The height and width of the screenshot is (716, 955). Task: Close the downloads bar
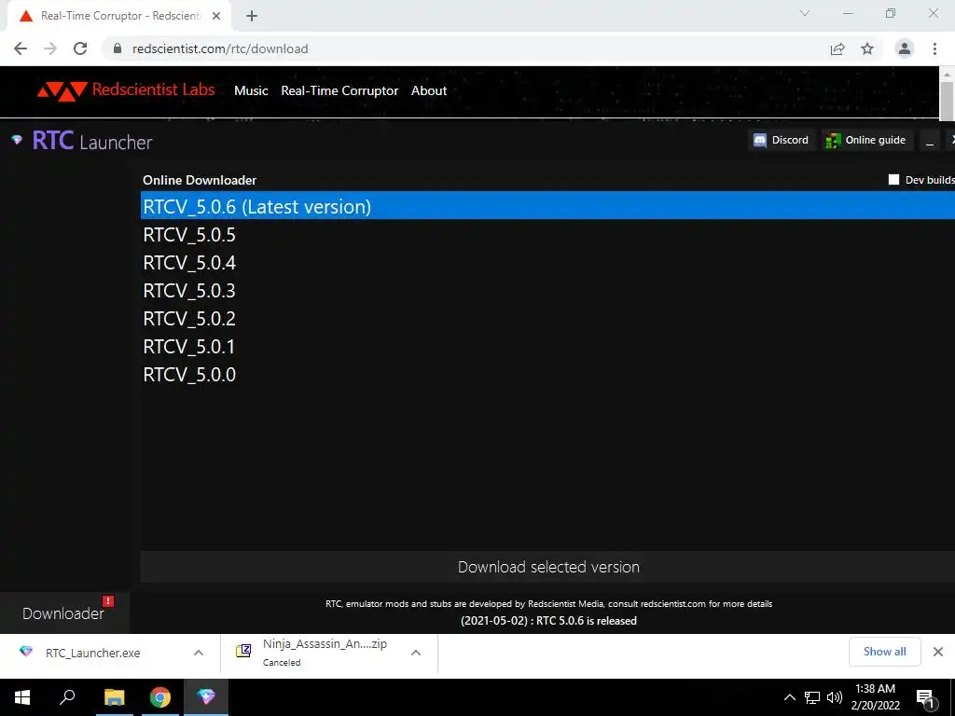tap(938, 652)
